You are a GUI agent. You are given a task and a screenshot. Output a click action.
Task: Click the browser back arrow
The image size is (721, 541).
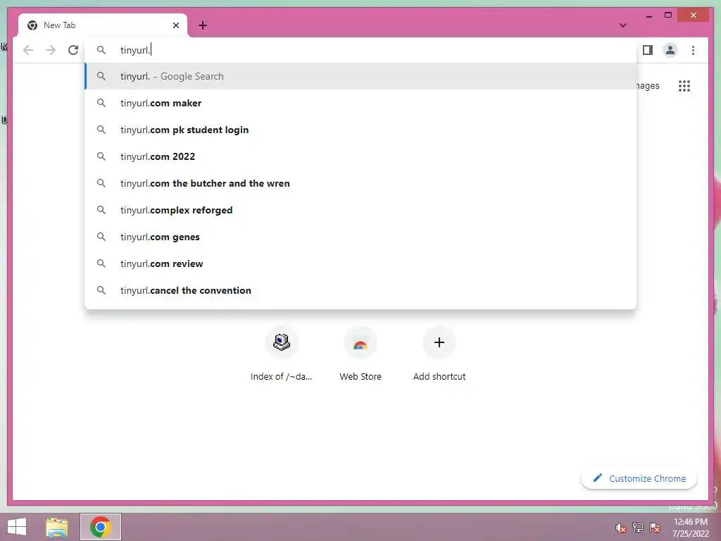[x=28, y=50]
